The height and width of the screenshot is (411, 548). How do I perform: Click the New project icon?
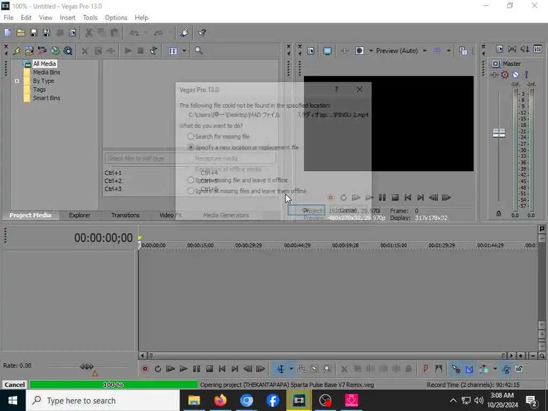(x=7, y=33)
